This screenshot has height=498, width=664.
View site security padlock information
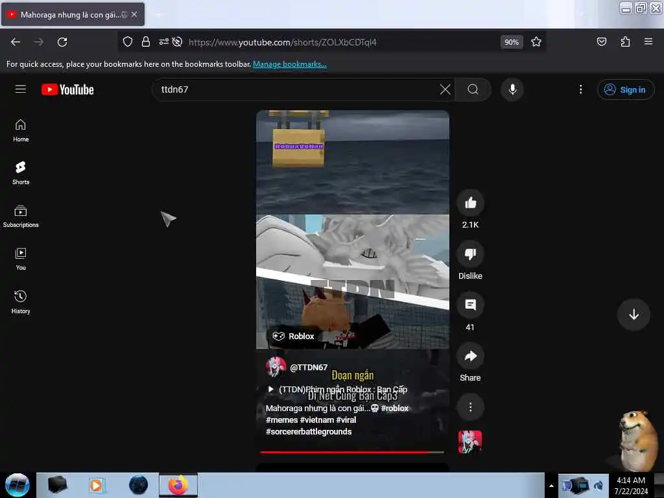coord(146,42)
